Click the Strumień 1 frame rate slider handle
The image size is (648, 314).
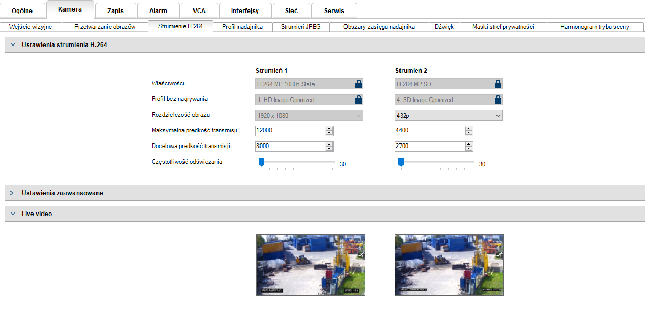click(x=261, y=162)
